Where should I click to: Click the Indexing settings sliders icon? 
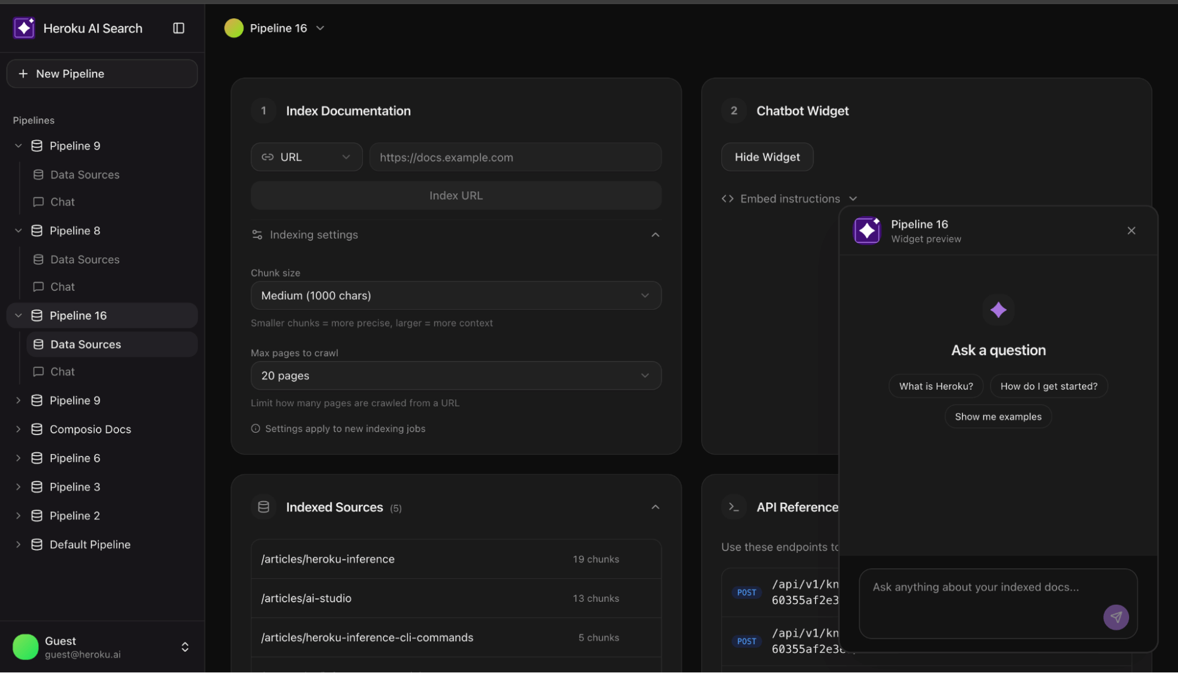point(256,234)
